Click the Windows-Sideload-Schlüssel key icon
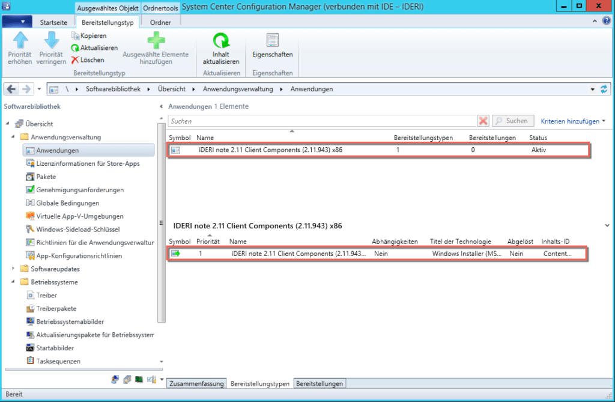The width and height of the screenshot is (615, 402). click(30, 229)
